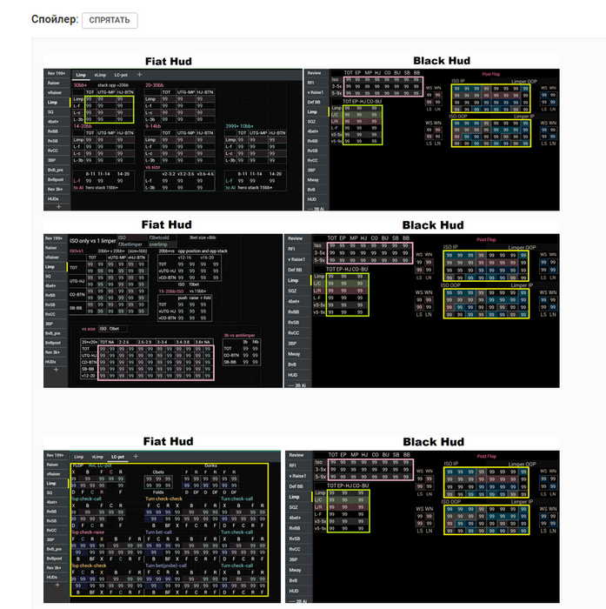Click 'RFI' sidebar item in third Black Hud

pyautogui.click(x=293, y=465)
